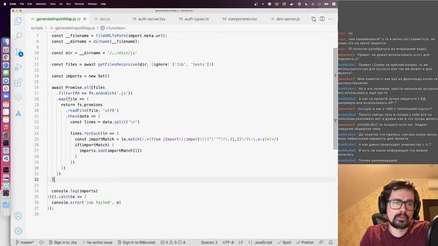438x246 pixels.
Task: Change indentation via Spaces: 2
Action: [209, 243]
